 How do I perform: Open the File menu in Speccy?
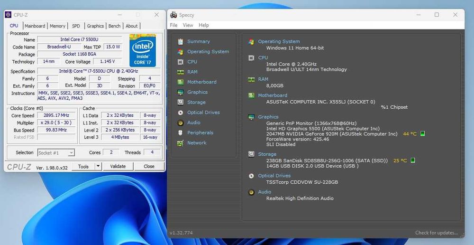pyautogui.click(x=174, y=25)
